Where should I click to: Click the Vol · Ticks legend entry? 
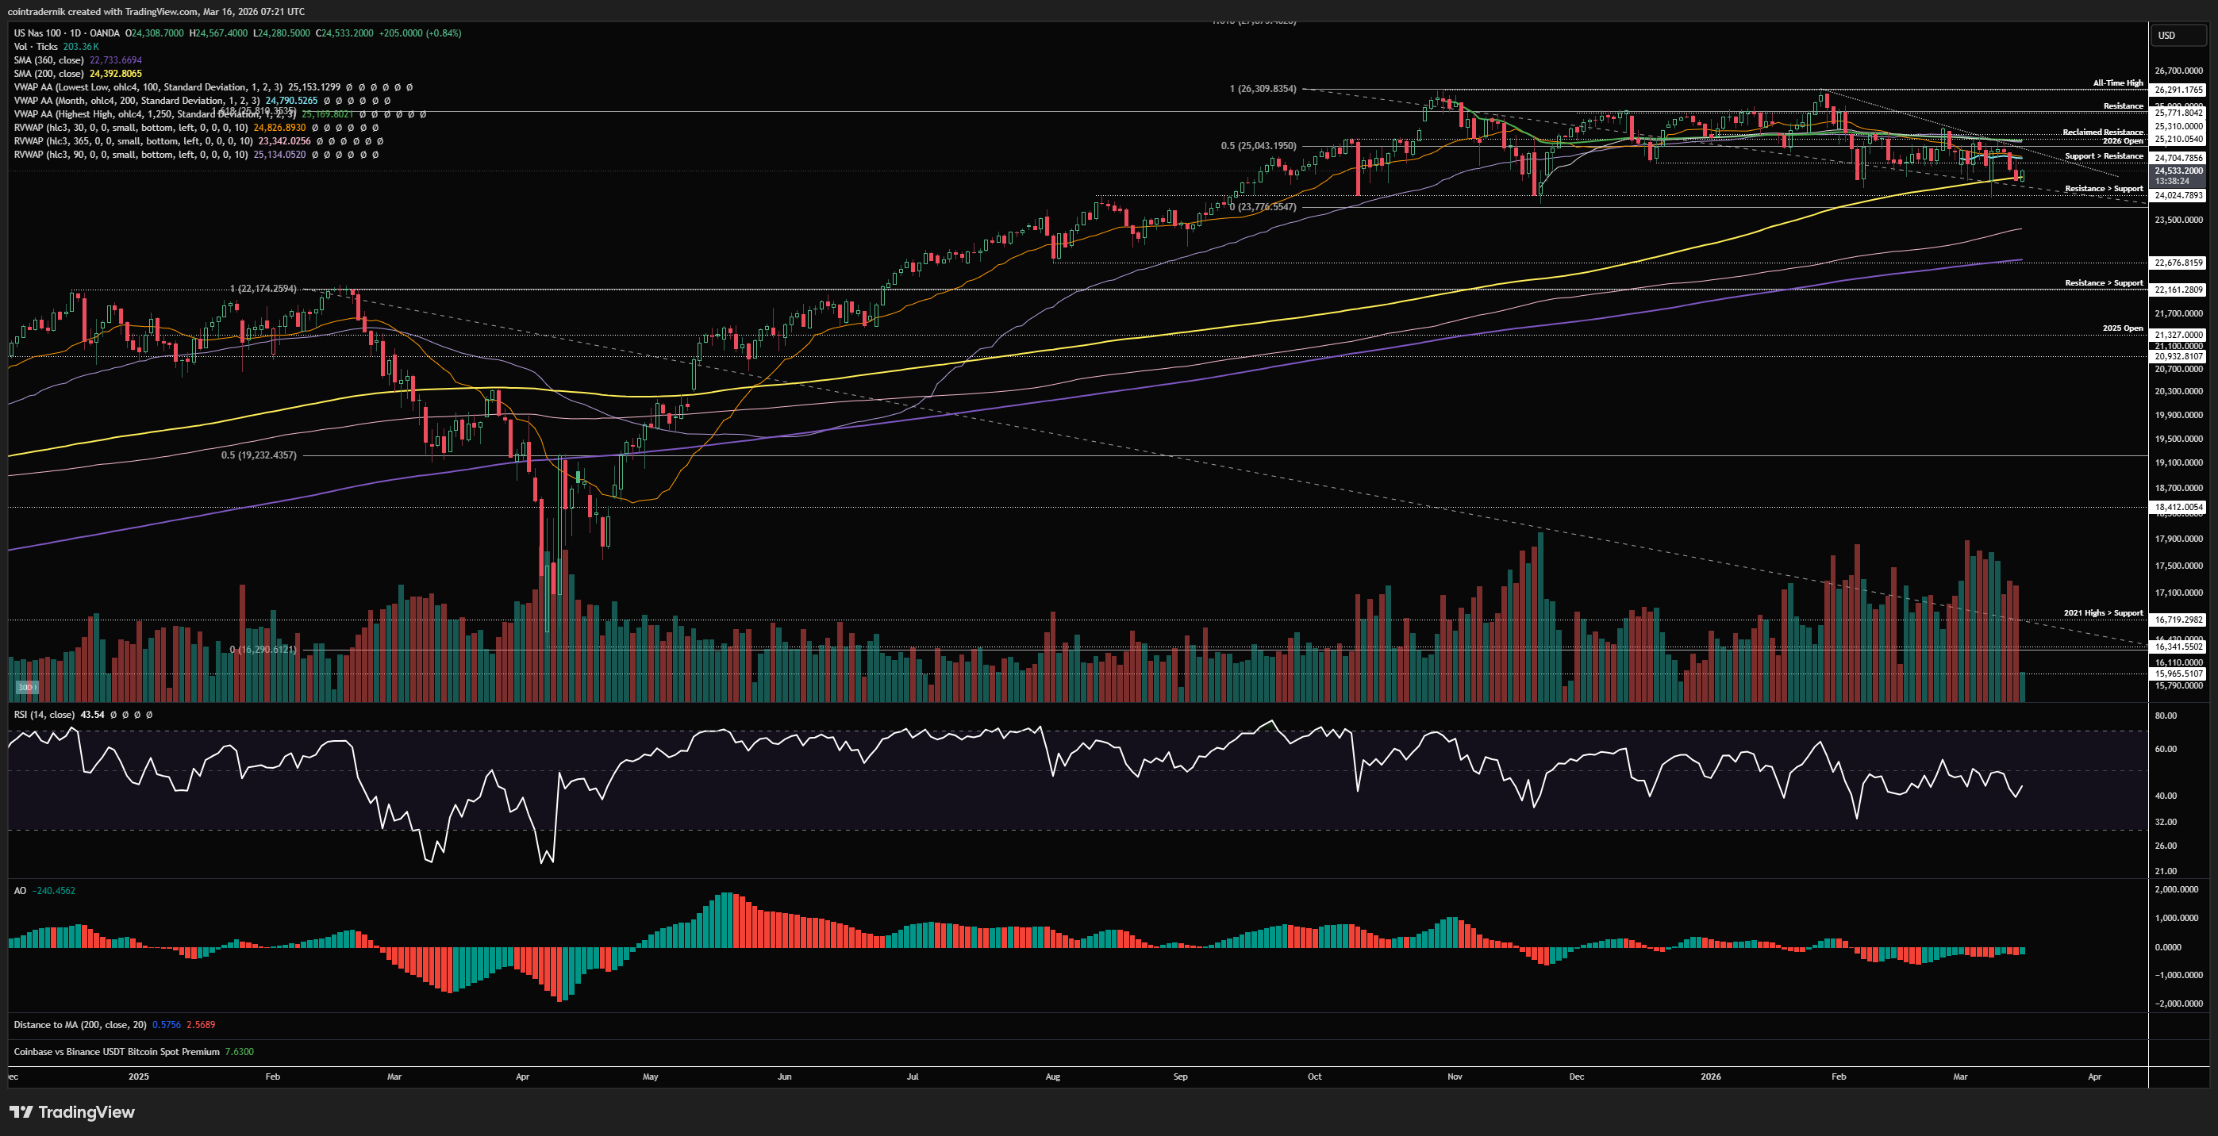coord(35,47)
